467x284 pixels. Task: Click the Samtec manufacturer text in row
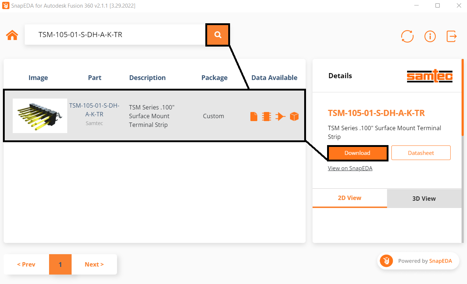pos(94,123)
